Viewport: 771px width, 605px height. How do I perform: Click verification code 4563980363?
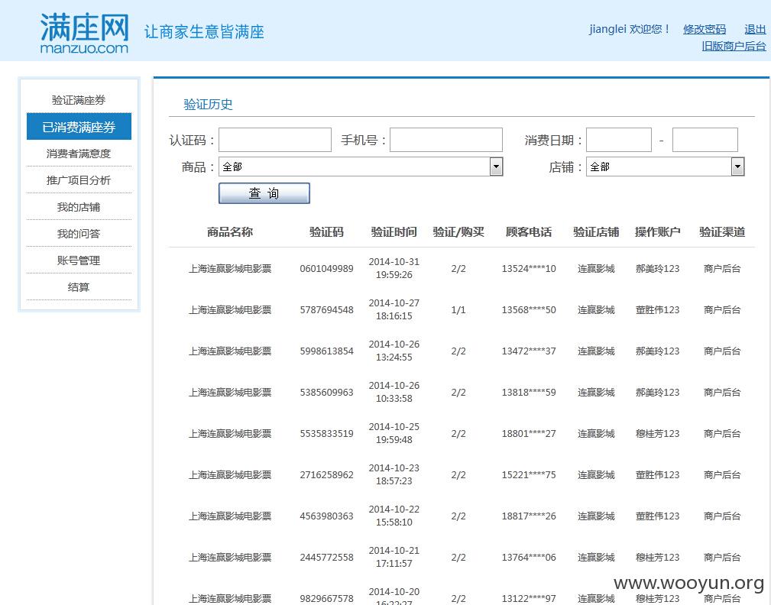tap(326, 516)
